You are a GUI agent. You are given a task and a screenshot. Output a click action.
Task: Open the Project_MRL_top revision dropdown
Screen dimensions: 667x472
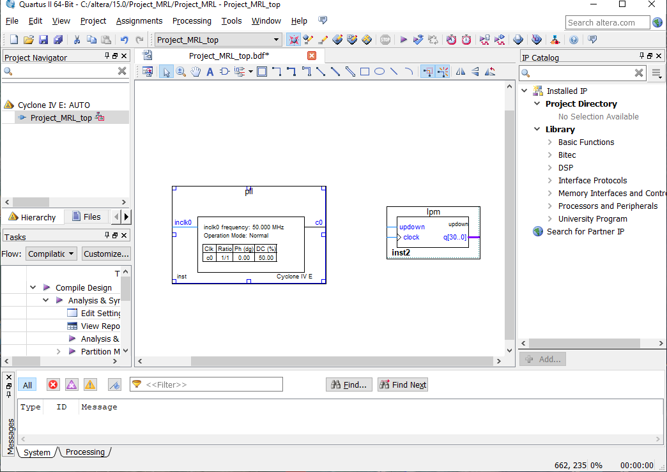[x=218, y=40]
